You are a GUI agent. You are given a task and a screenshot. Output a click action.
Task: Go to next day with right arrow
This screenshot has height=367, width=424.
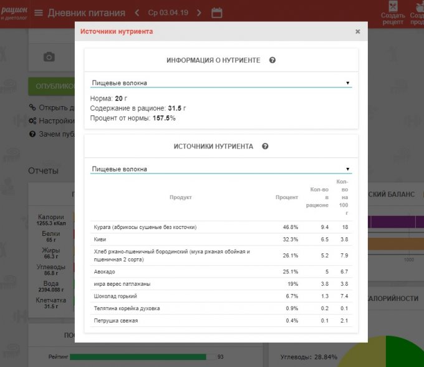pyautogui.click(x=199, y=12)
